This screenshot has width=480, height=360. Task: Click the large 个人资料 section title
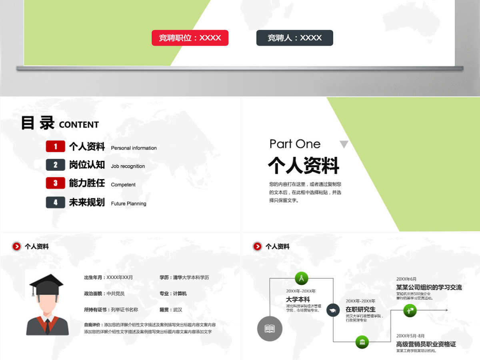(304, 165)
